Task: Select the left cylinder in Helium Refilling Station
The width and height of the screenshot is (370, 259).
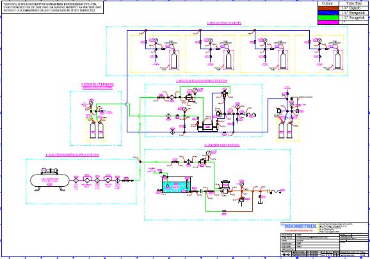Action: coord(93,130)
